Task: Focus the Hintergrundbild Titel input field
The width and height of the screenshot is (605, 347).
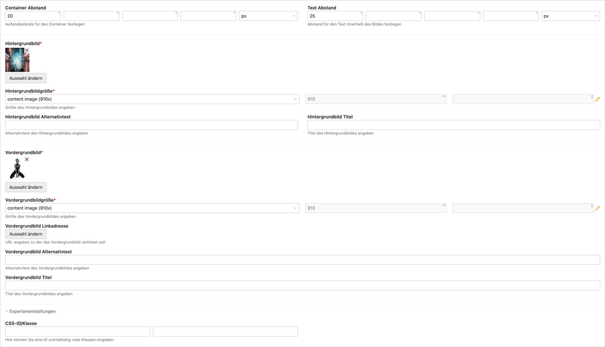Action: pyautogui.click(x=453, y=125)
